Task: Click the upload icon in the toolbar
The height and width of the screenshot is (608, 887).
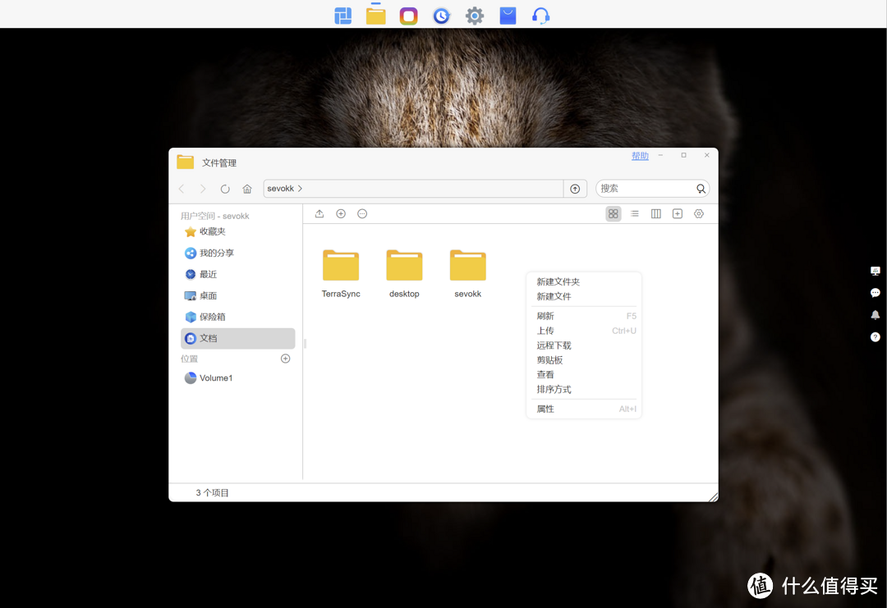Action: (x=319, y=213)
